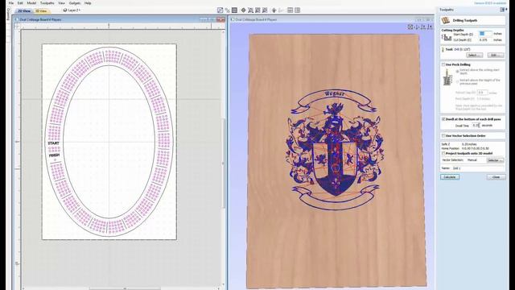The height and width of the screenshot is (290, 515).
Task: Click the toolpath Name field
Action: 478,168
